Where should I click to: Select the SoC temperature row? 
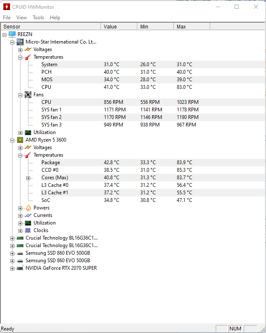(153, 200)
